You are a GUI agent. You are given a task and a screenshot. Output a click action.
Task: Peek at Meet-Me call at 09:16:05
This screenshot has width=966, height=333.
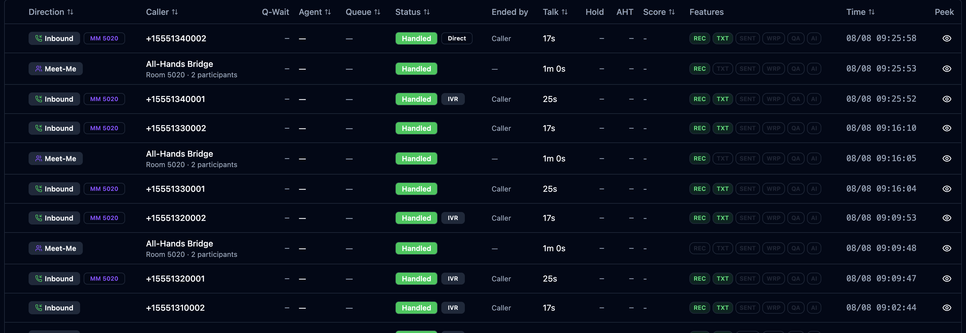tap(947, 158)
